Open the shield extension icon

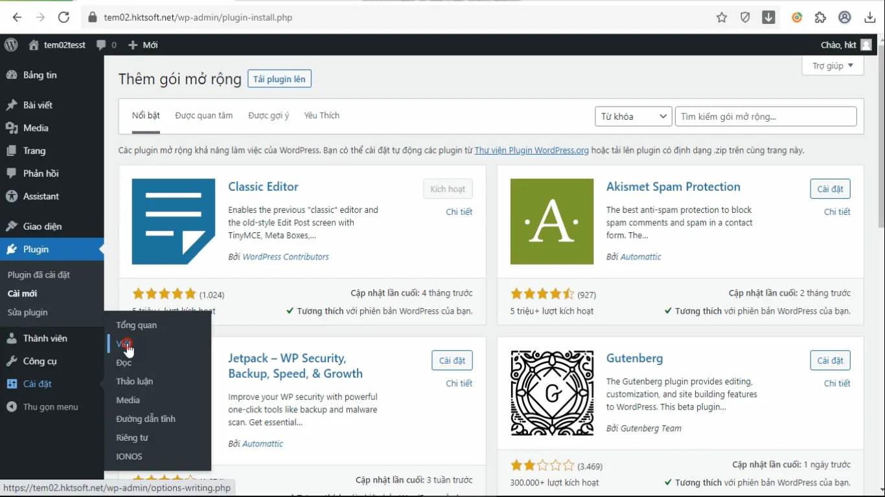(745, 17)
